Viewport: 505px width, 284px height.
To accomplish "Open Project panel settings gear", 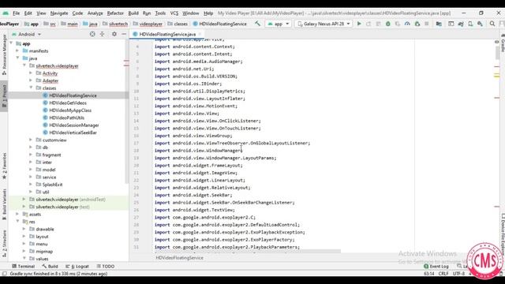I will 114,34.
